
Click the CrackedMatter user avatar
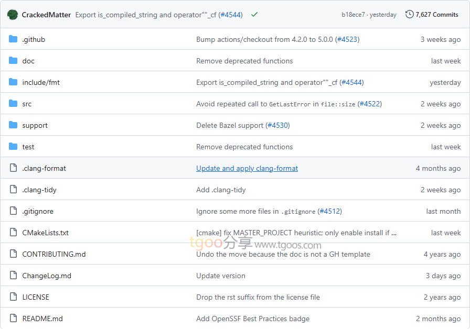click(x=13, y=15)
